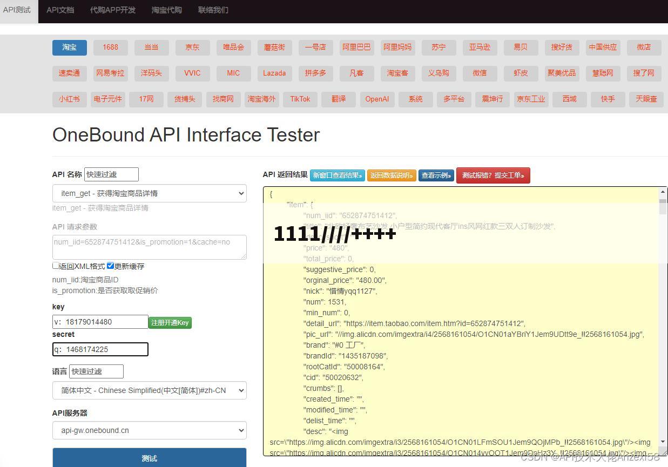Screen dimensions: 668x467
Task: Select the 洋码头 platform button
Action: coord(152,73)
